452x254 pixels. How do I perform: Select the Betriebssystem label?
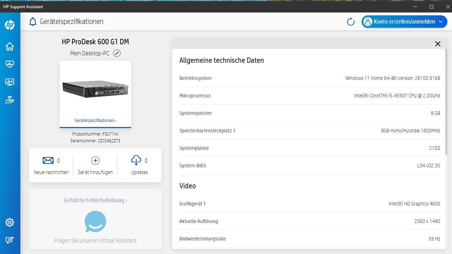pos(195,78)
